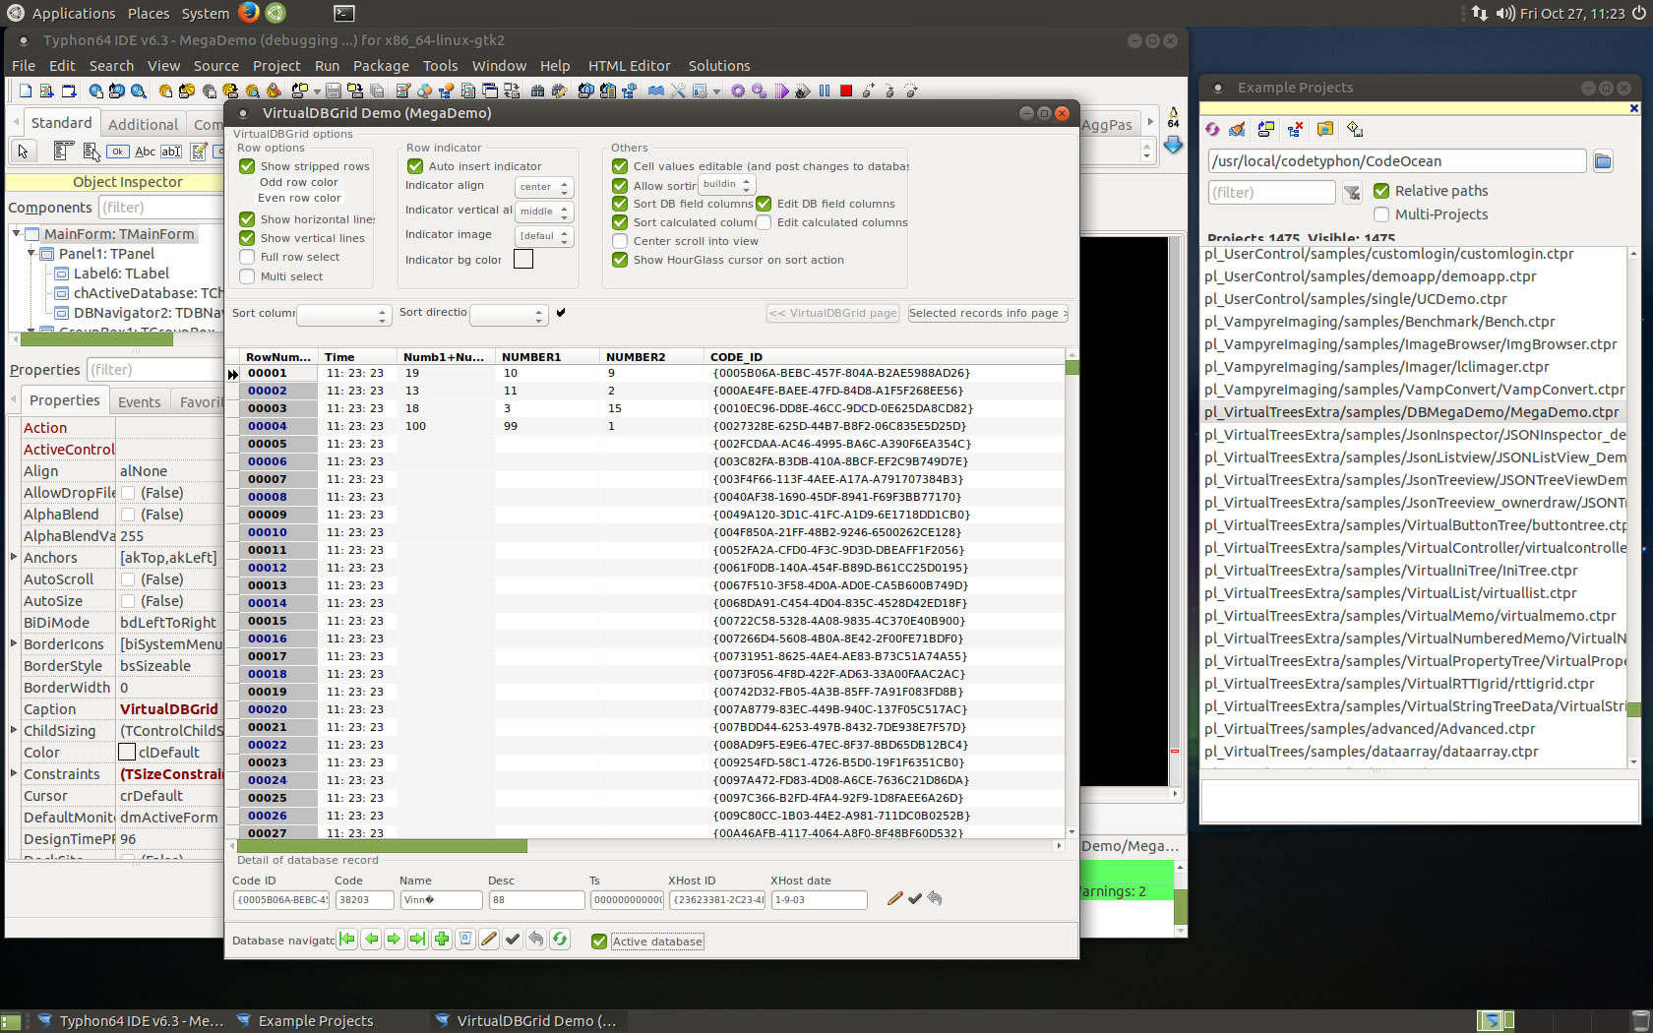Image resolution: width=1653 pixels, height=1033 pixels.
Task: Open the HTML Editor menu
Action: point(629,66)
